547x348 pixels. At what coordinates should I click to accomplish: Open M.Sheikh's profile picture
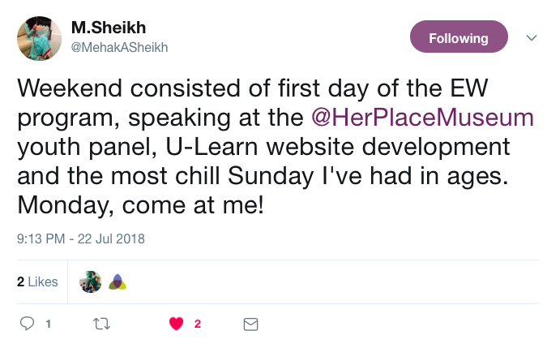39,38
